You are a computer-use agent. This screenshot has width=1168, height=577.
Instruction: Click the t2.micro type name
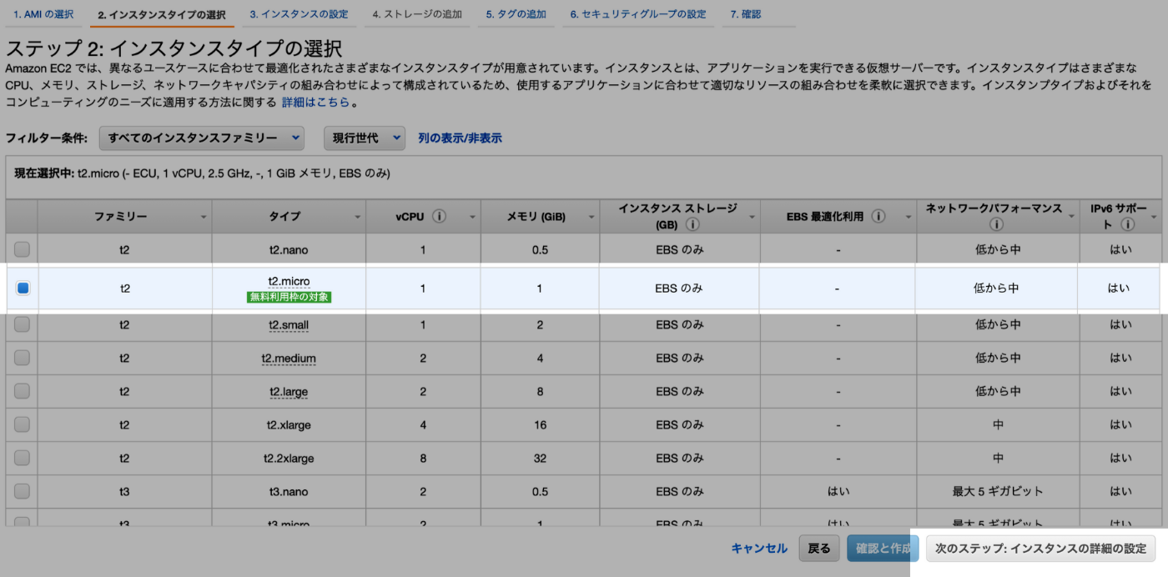click(289, 281)
